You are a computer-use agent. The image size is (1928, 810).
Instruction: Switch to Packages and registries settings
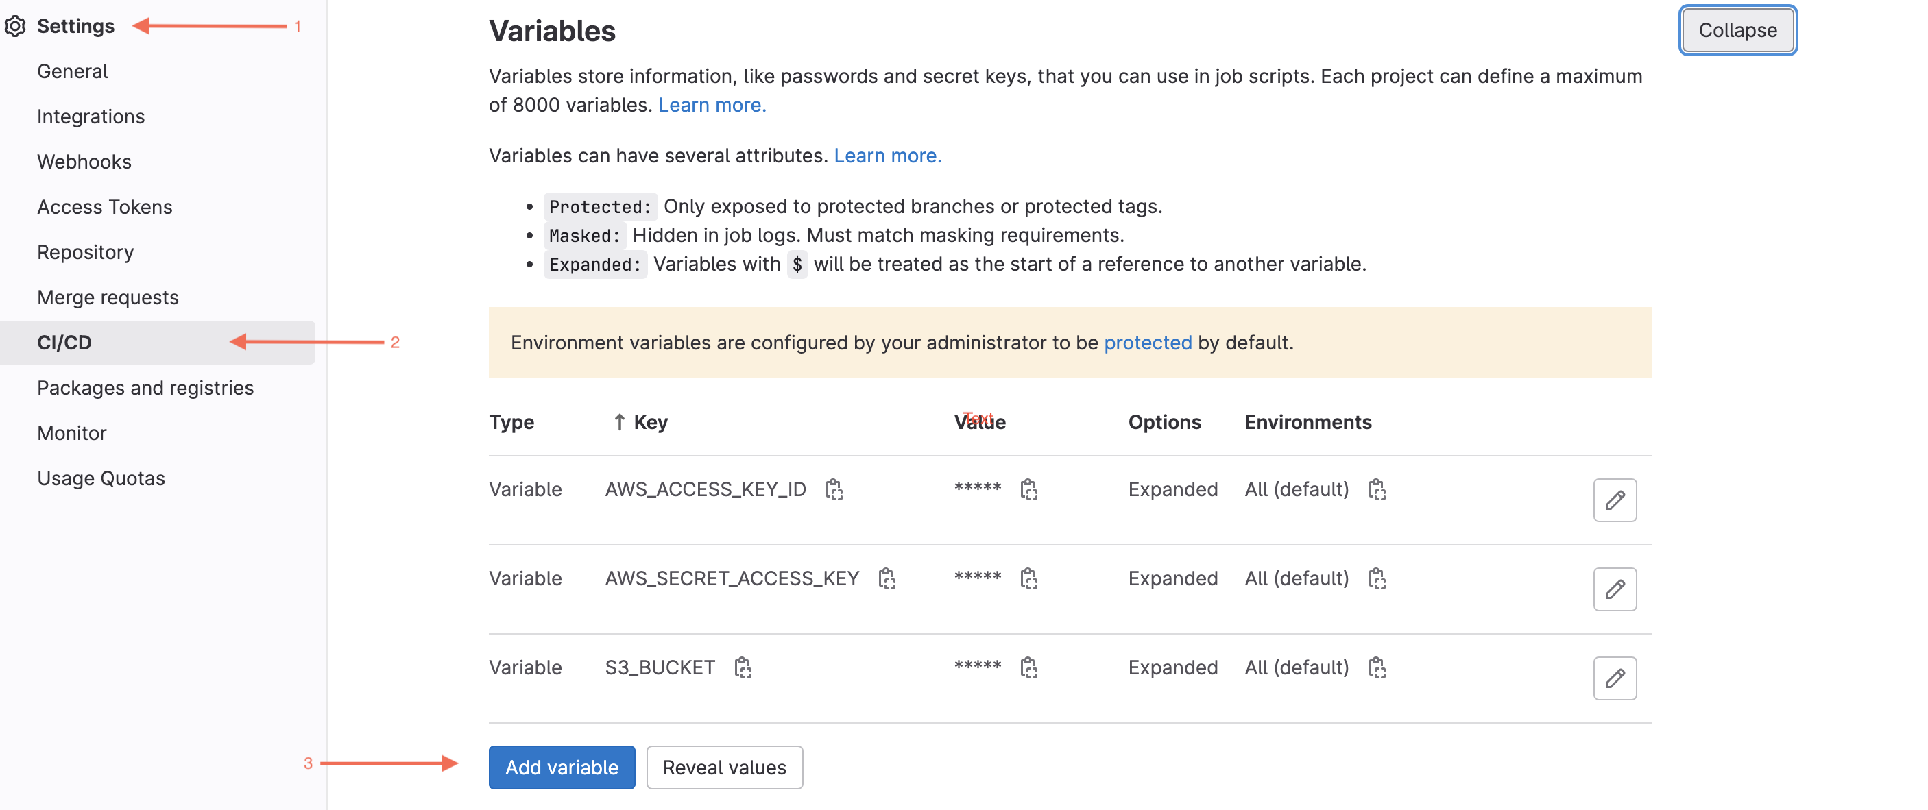pyautogui.click(x=146, y=387)
